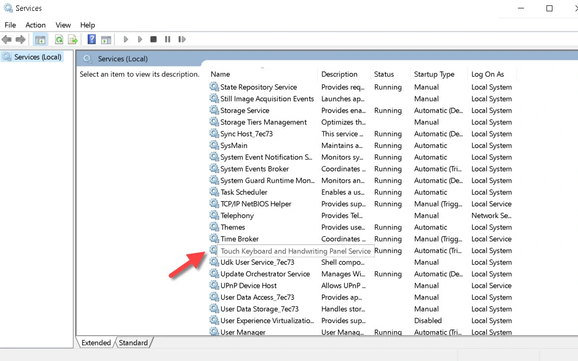This screenshot has height=361, width=578.
Task: Click the Start Service play icon
Action: 126,39
